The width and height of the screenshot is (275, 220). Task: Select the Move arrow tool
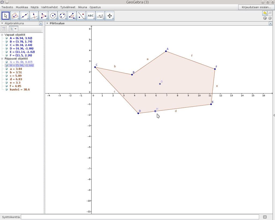coord(6,16)
